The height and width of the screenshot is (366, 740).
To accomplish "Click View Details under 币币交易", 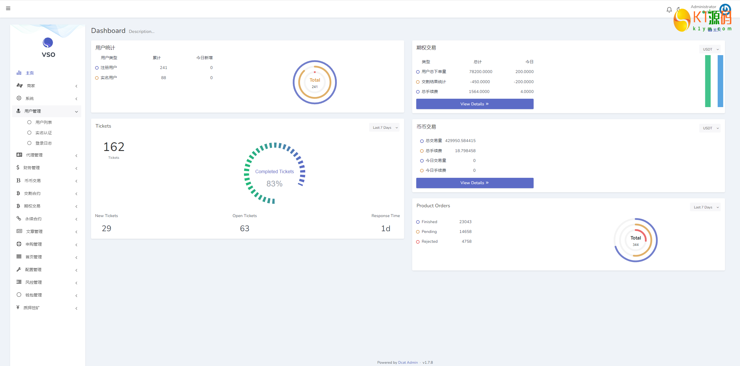I will click(475, 183).
